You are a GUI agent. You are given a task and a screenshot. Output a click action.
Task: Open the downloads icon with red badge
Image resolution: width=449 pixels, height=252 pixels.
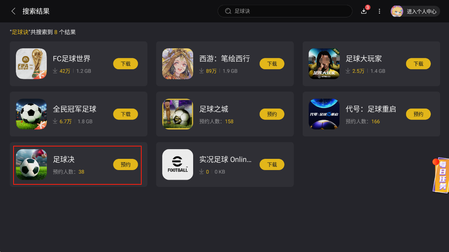click(364, 11)
